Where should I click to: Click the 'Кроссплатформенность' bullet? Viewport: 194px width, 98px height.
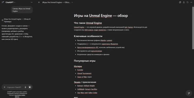click(x=101, y=47)
